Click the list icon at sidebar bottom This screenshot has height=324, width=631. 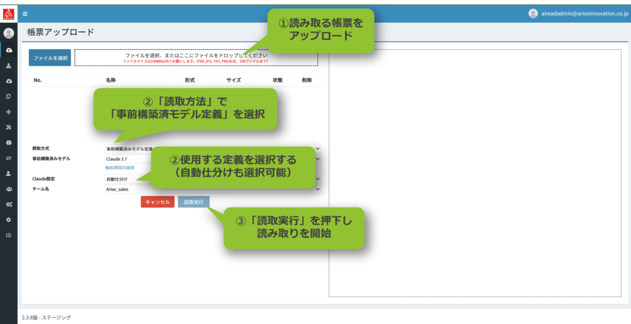(9, 235)
